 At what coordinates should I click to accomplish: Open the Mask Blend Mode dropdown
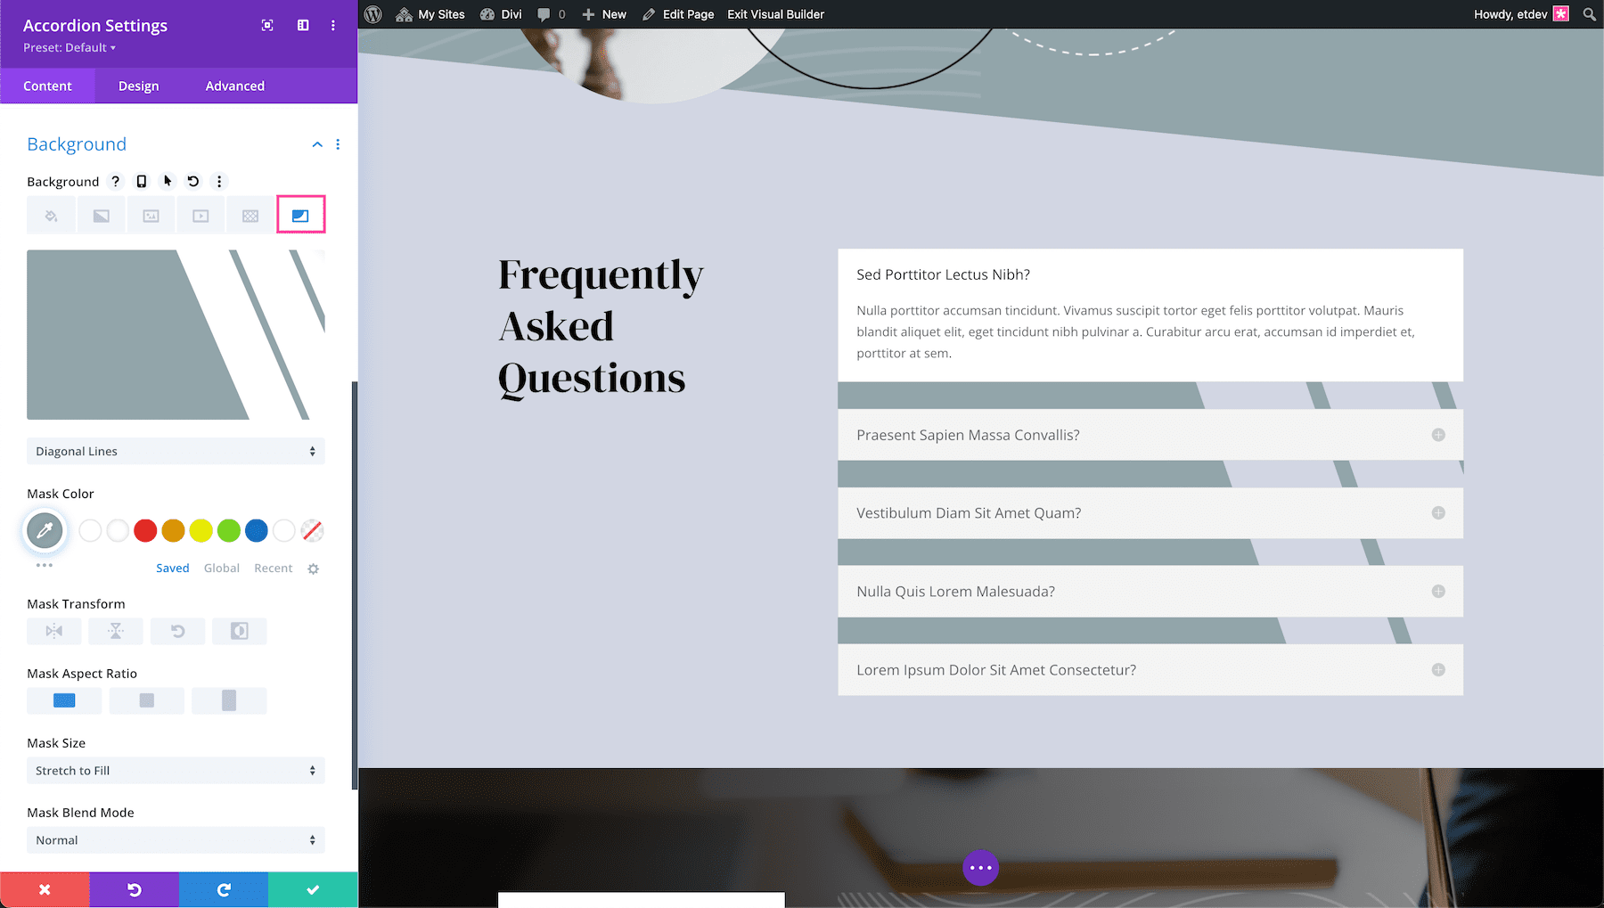tap(175, 839)
